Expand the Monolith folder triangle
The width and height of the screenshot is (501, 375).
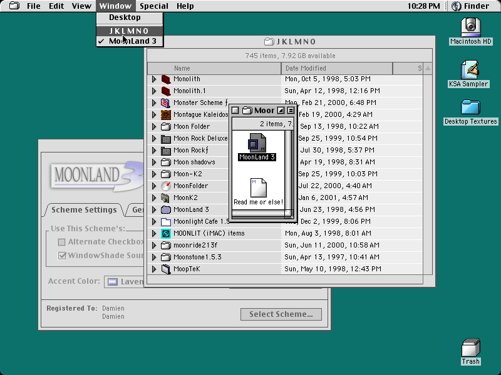pyautogui.click(x=154, y=79)
